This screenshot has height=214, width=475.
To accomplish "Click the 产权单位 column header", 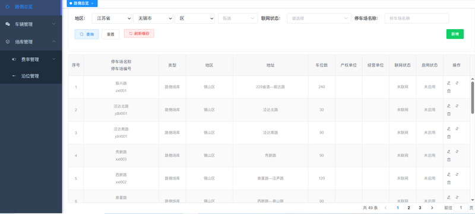I will coord(349,65).
